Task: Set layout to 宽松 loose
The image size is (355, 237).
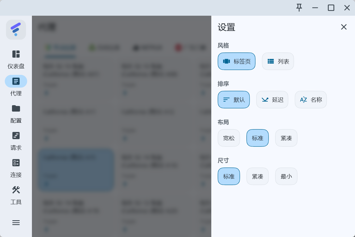Action: pos(229,138)
